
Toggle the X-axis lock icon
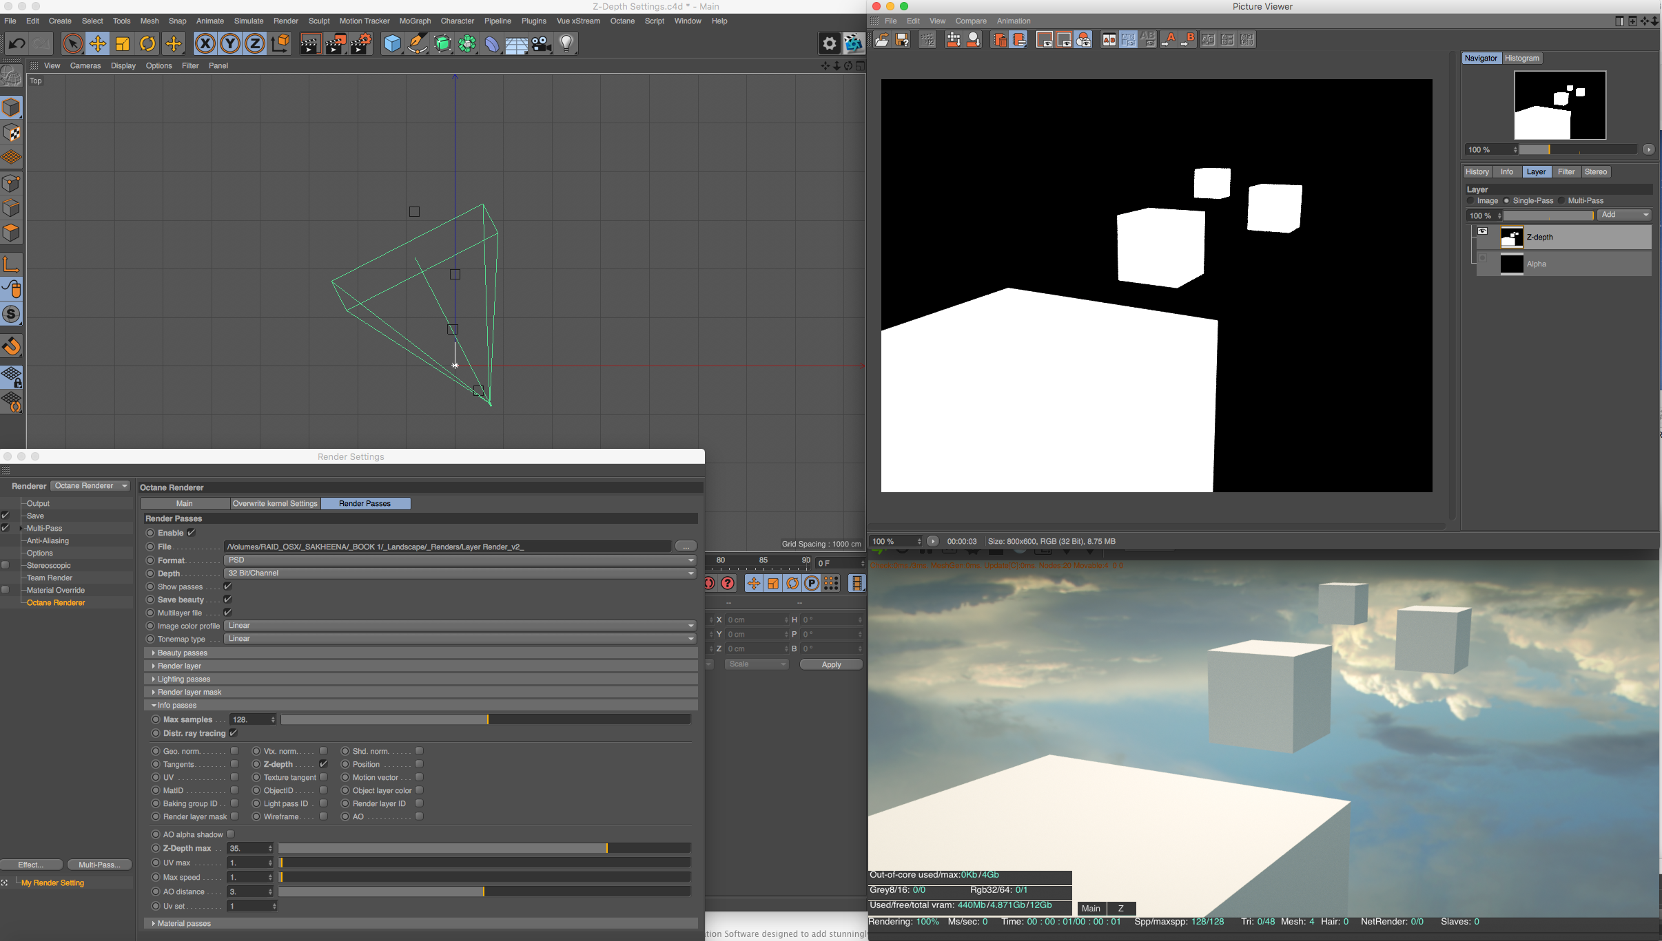click(x=205, y=44)
